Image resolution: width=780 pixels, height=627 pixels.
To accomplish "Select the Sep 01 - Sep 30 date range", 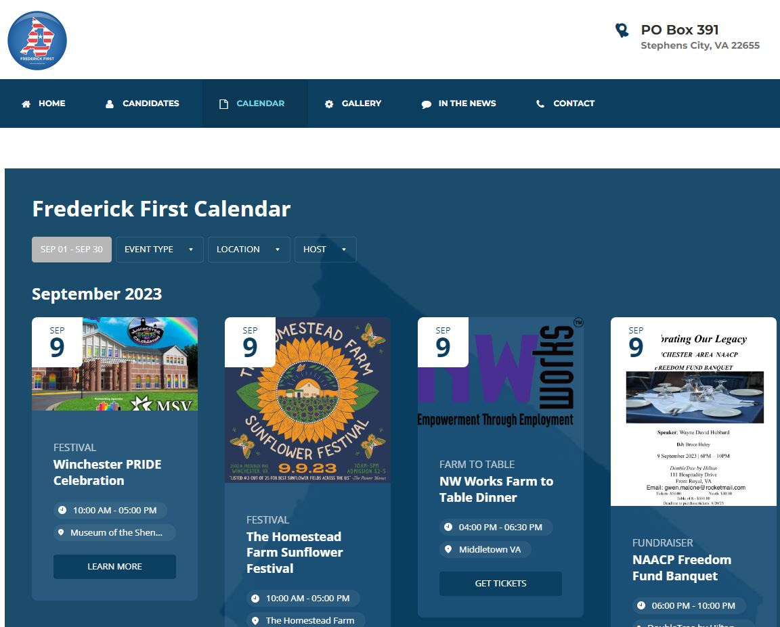I will (x=71, y=250).
